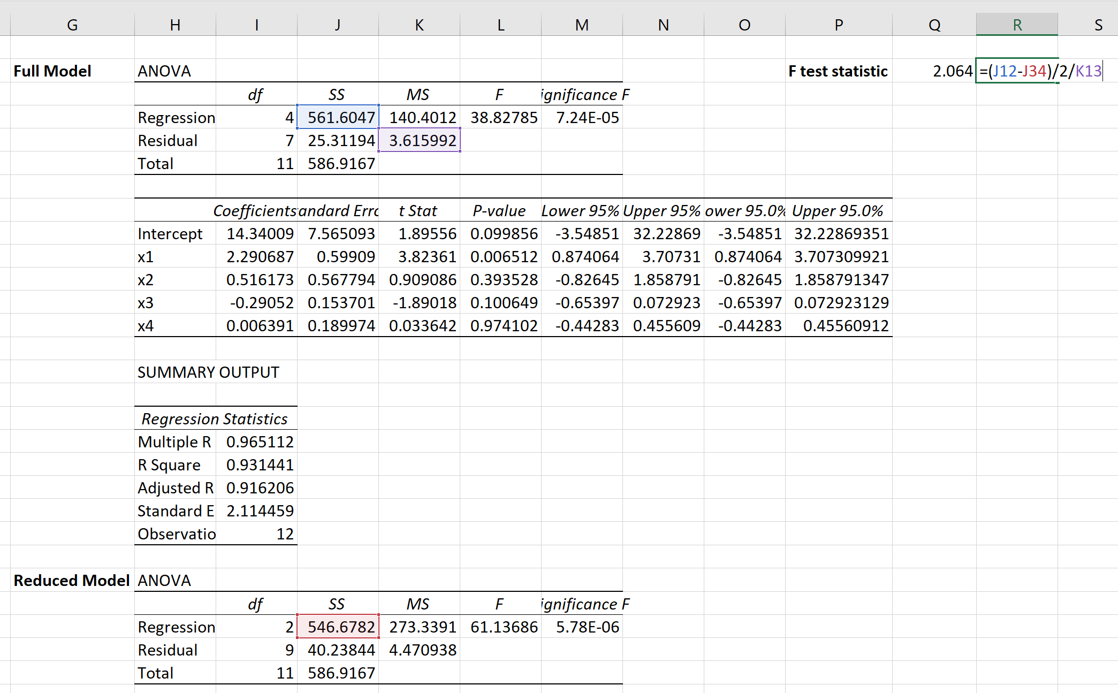Click the 'Reduced Model' label cell
1118x693 pixels.
pyautogui.click(x=72, y=581)
